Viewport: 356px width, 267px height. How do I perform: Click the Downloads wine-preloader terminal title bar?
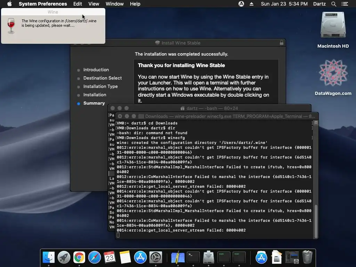pos(217,116)
